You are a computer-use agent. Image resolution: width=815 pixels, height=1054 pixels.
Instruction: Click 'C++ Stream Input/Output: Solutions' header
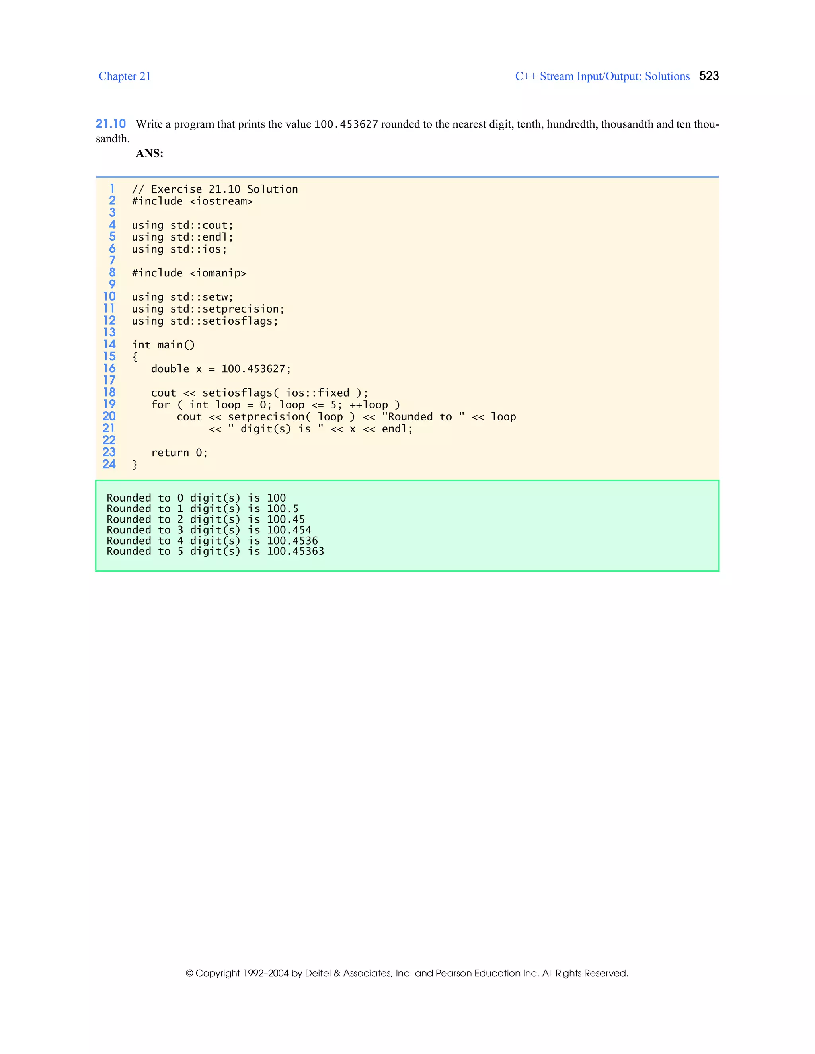click(x=602, y=76)
